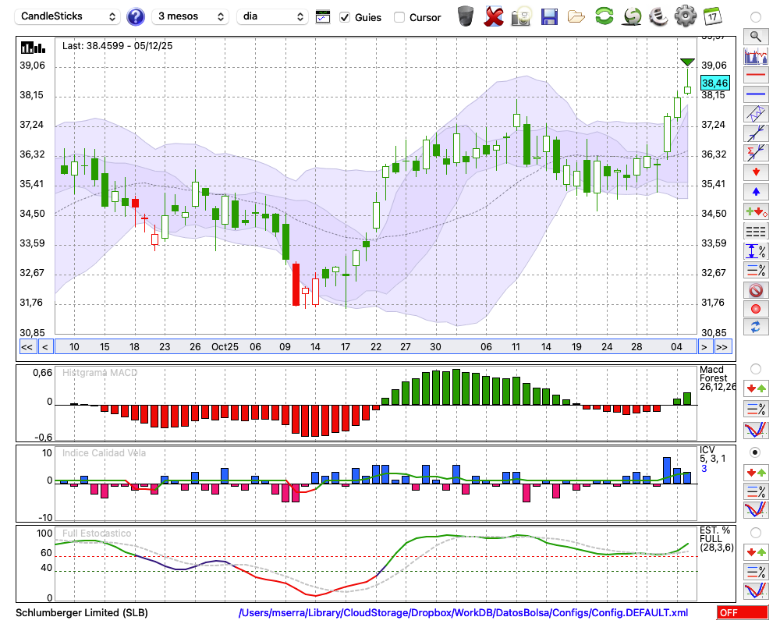The width and height of the screenshot is (780, 624).
Task: Select the red horizontal line tool
Action: click(755, 76)
